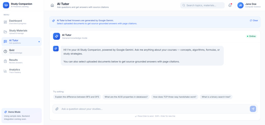Choose 'What are the ACID properties in databases?'

[126, 97]
